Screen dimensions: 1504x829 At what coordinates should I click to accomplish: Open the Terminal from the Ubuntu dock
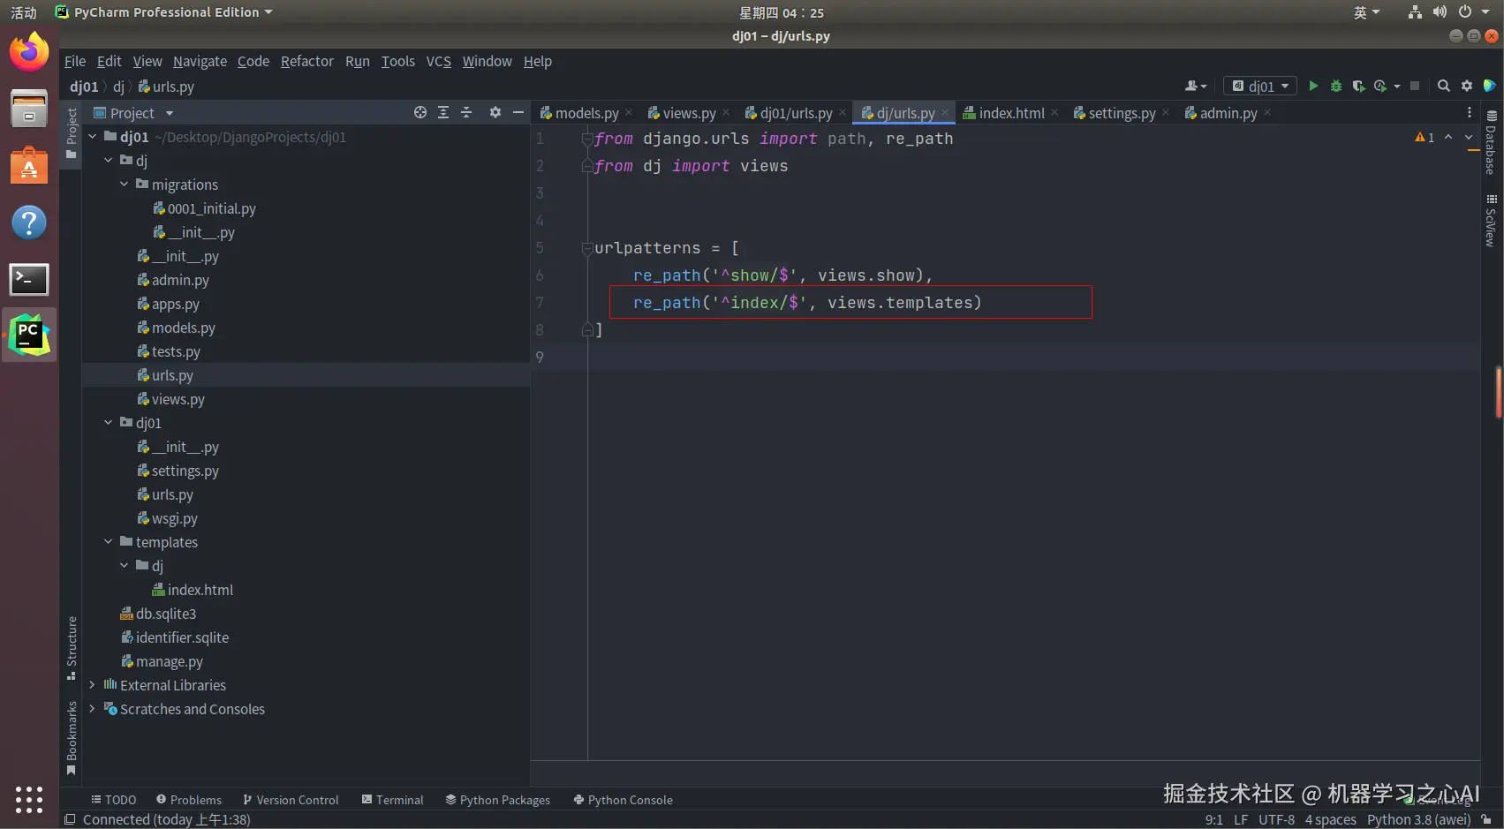(29, 280)
